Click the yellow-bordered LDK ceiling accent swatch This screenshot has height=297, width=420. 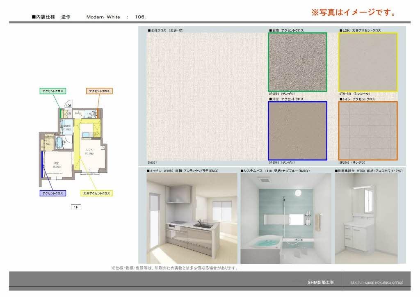tap(368, 62)
